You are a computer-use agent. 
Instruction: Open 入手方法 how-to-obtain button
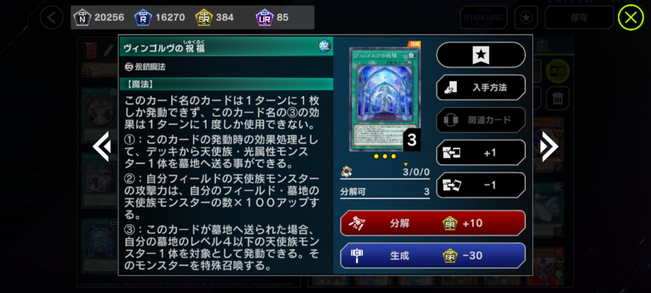[x=481, y=87]
